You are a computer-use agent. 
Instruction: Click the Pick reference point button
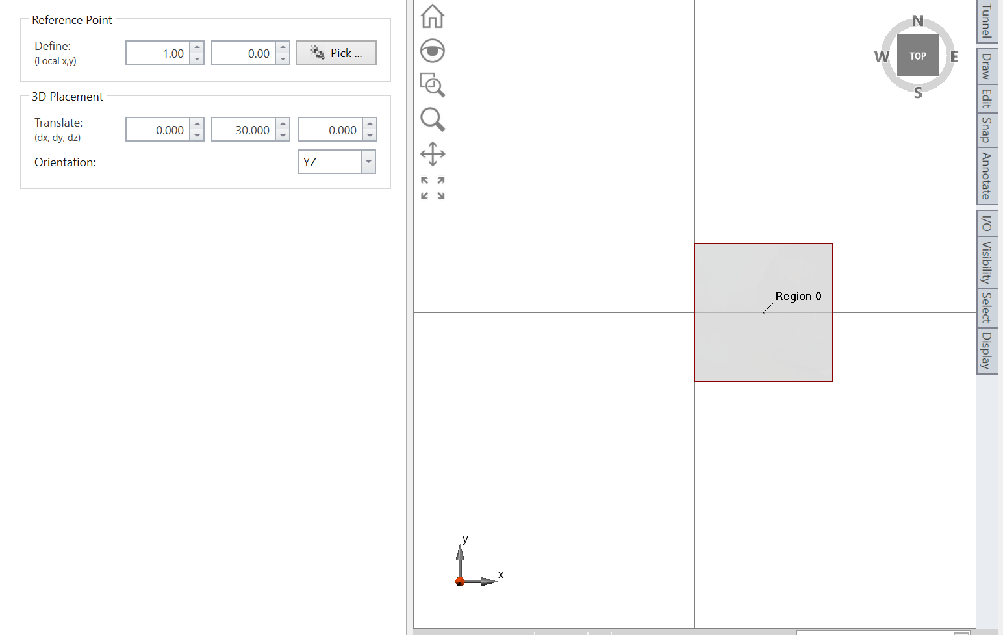coord(336,53)
